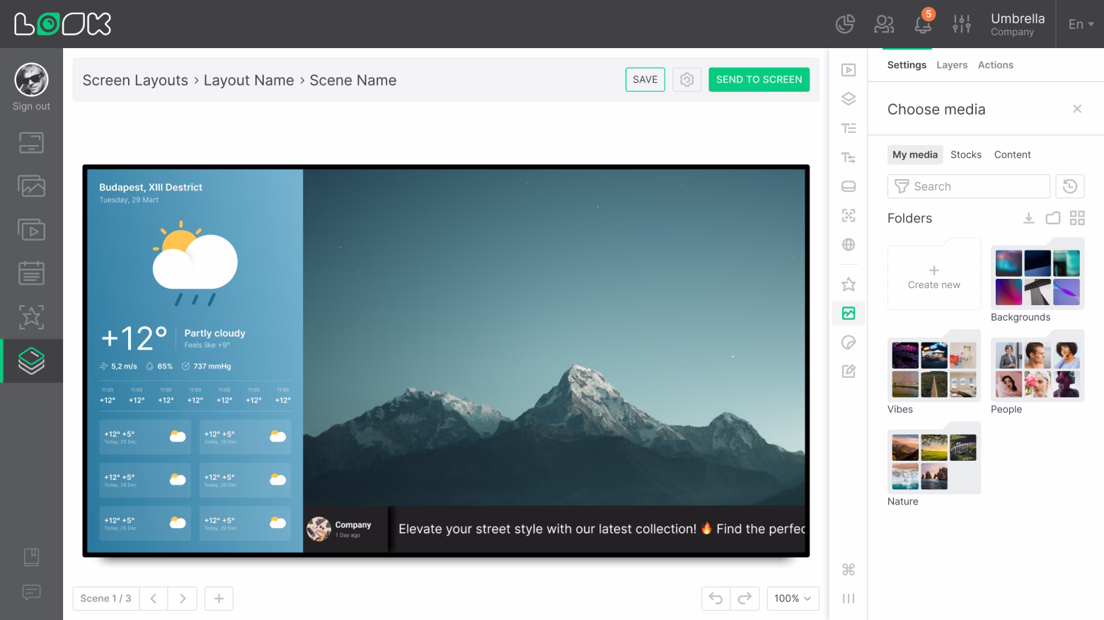Image resolution: width=1104 pixels, height=620 pixels.
Task: Open the language dropdown En
Action: coord(1081,24)
